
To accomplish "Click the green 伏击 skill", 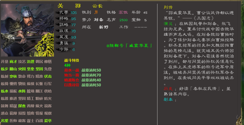I will [x=48, y=76].
